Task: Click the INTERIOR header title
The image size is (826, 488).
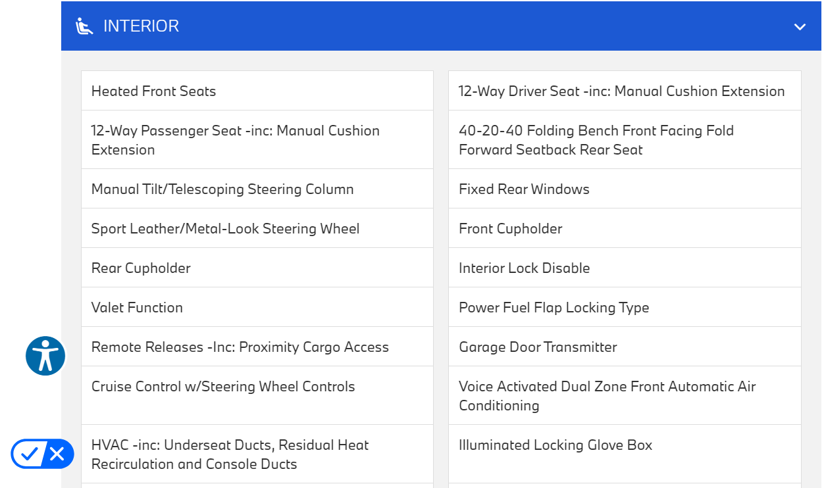Action: pyautogui.click(x=141, y=26)
